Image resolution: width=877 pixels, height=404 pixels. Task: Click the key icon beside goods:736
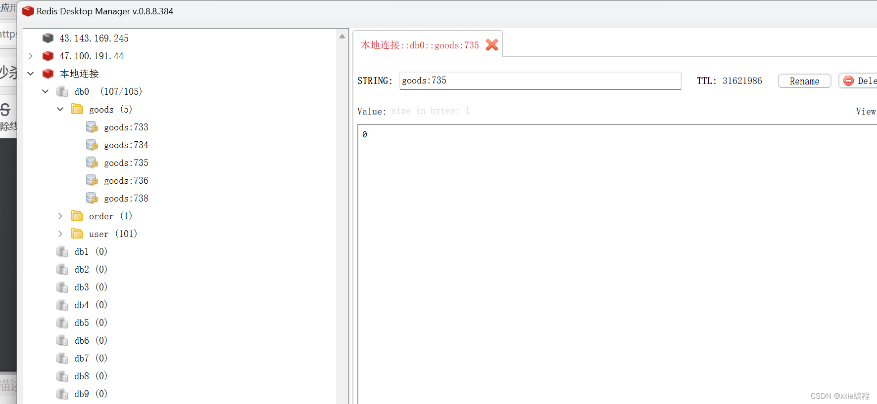click(92, 180)
